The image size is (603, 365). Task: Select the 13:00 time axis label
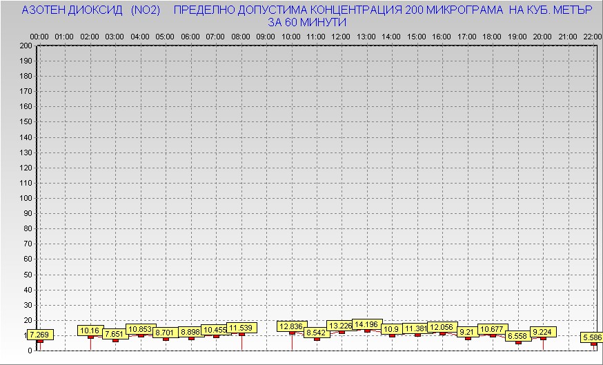pyautogui.click(x=366, y=36)
